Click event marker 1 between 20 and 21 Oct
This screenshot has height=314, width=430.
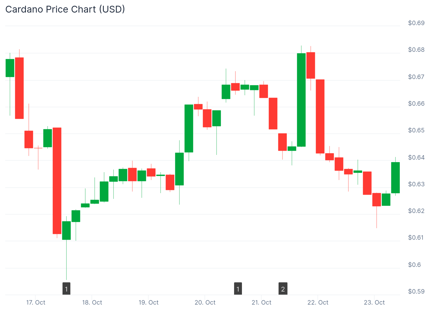pyautogui.click(x=238, y=289)
